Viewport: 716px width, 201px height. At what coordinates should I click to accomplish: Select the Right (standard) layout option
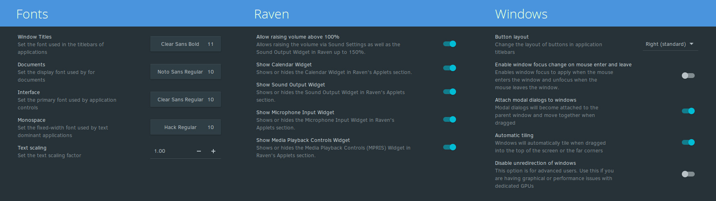click(665, 44)
